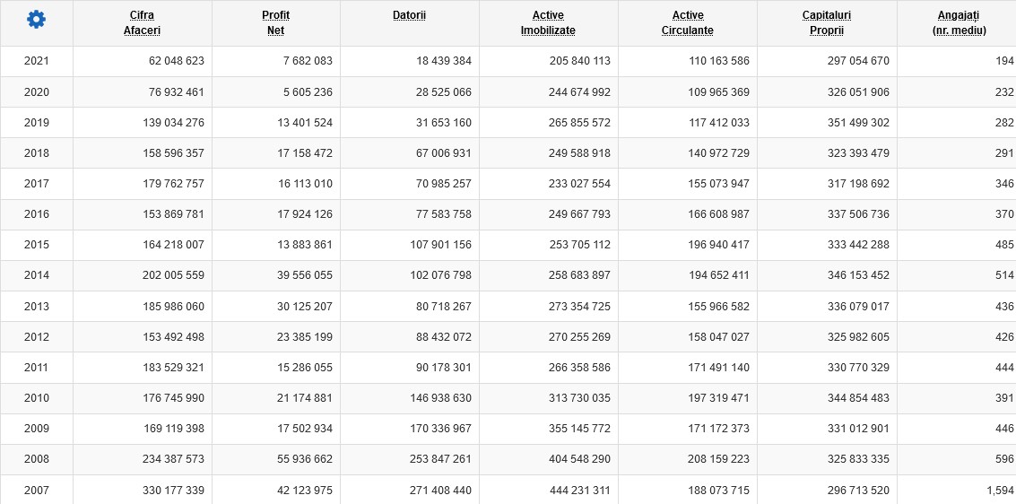The width and height of the screenshot is (1016, 504).
Task: Click the 2015 current assets 196 940 417
Action: point(716,245)
